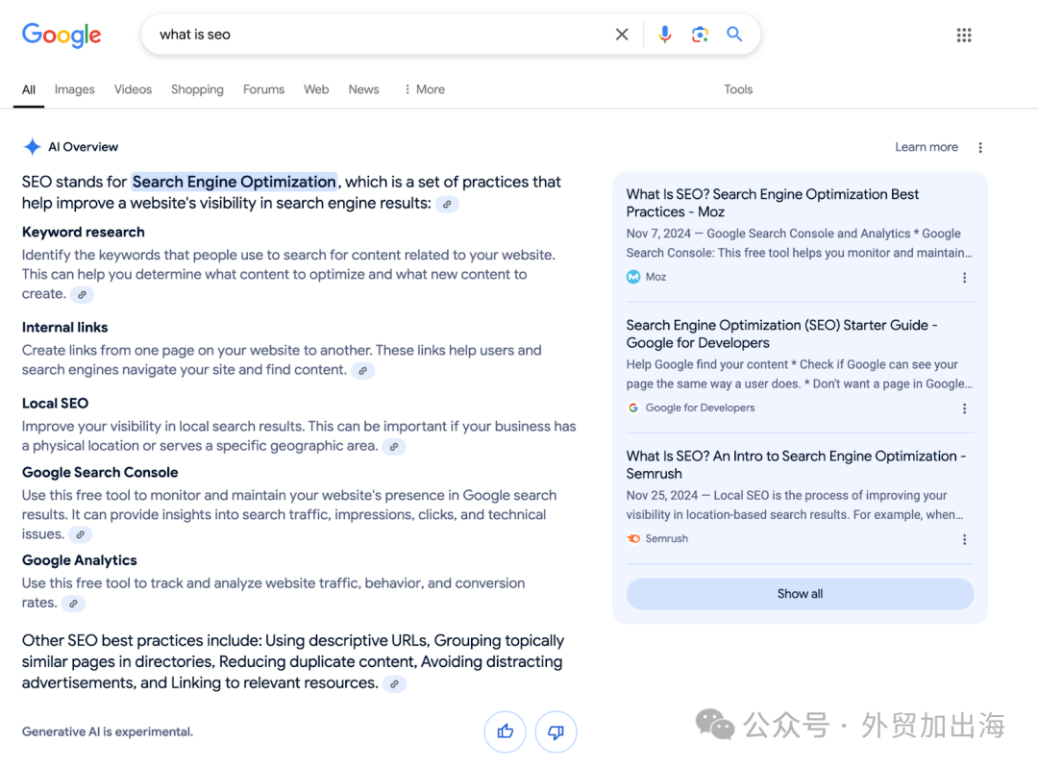
Task: Open AI Overview three-dot options menu
Action: tap(980, 148)
